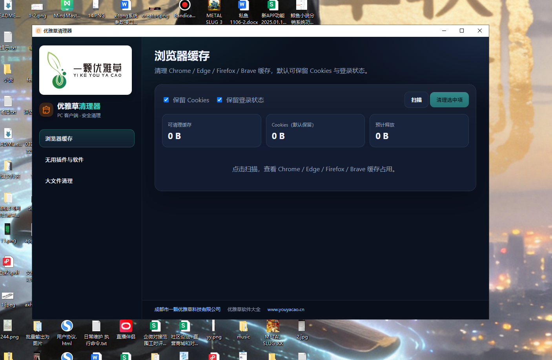Select the 鲸鱼小说分销系统 desktop file

(302, 12)
